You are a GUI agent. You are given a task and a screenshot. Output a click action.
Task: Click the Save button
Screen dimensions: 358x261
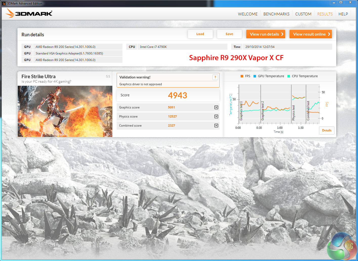tap(229, 34)
